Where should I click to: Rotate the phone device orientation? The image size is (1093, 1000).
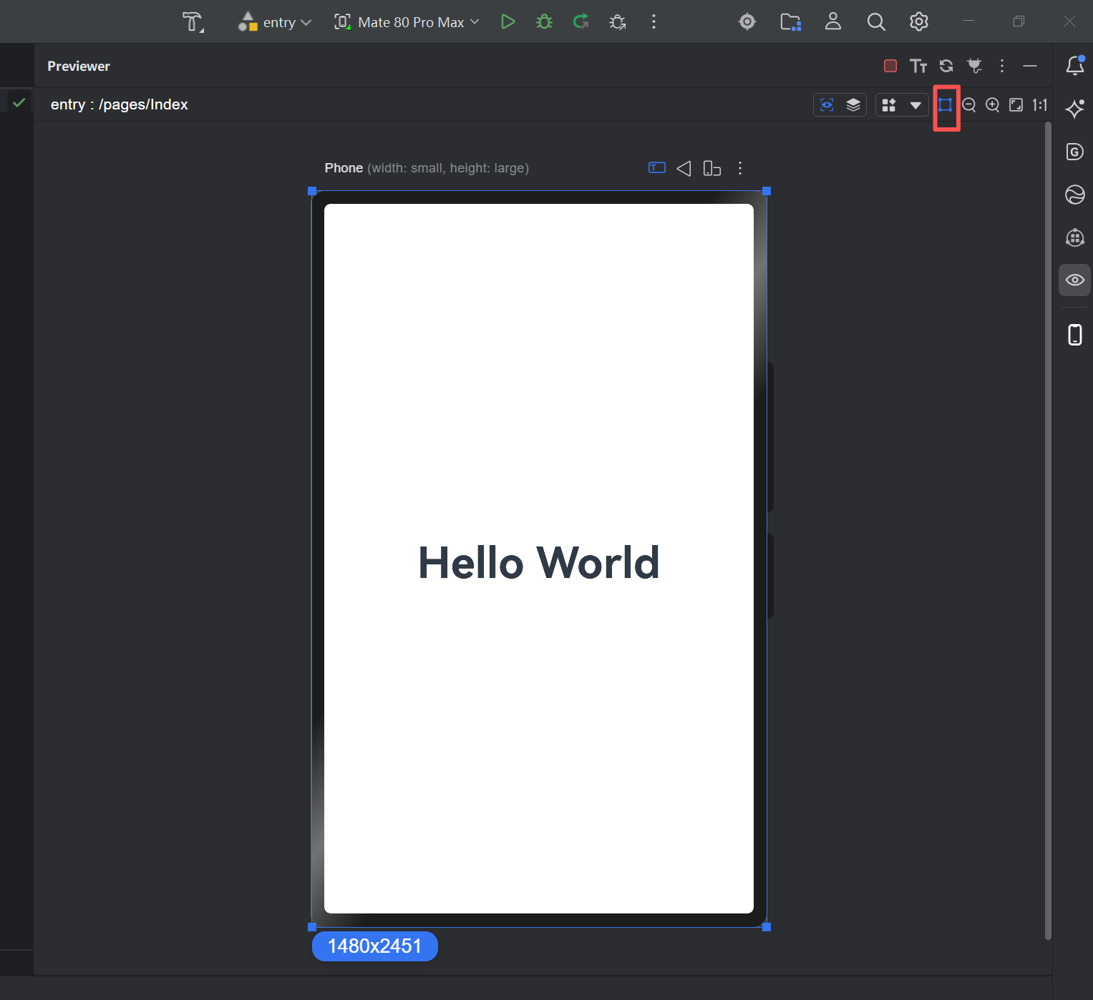click(711, 168)
